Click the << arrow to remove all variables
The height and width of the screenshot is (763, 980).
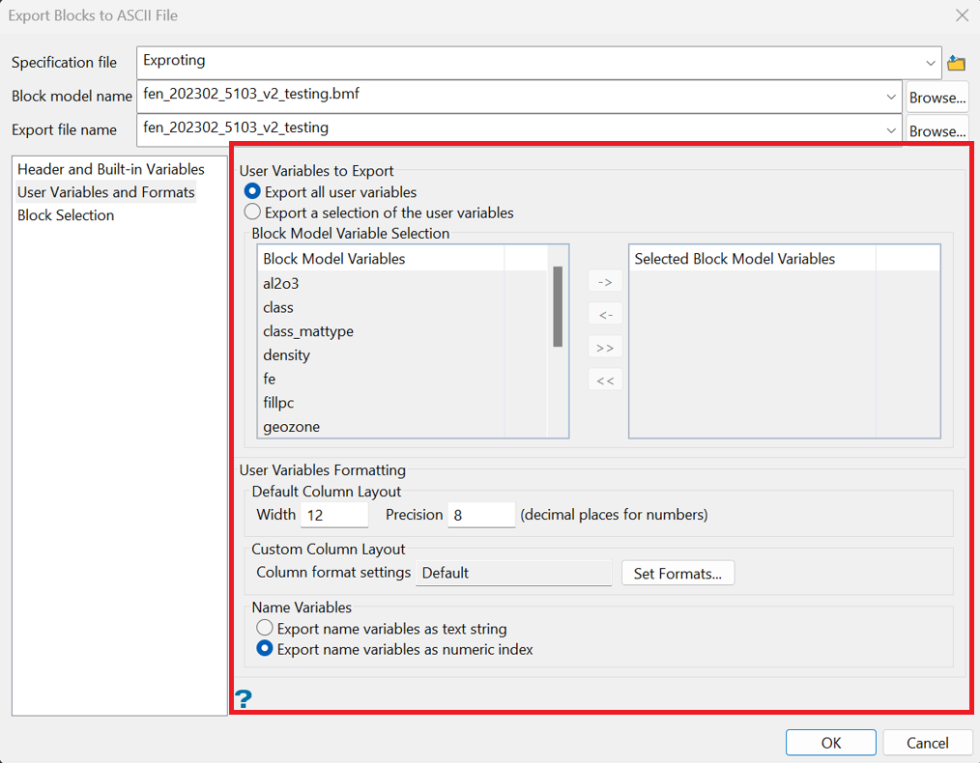605,379
